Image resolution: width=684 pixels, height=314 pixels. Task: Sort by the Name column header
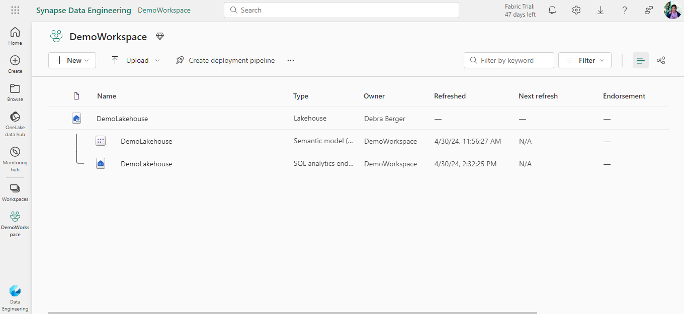[x=107, y=96]
